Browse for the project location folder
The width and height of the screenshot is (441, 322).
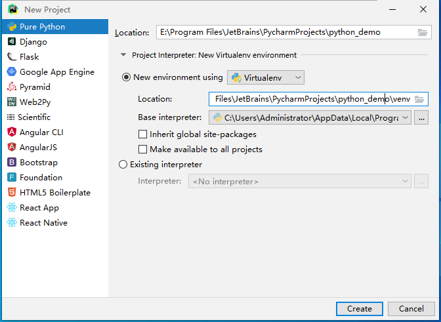point(423,32)
